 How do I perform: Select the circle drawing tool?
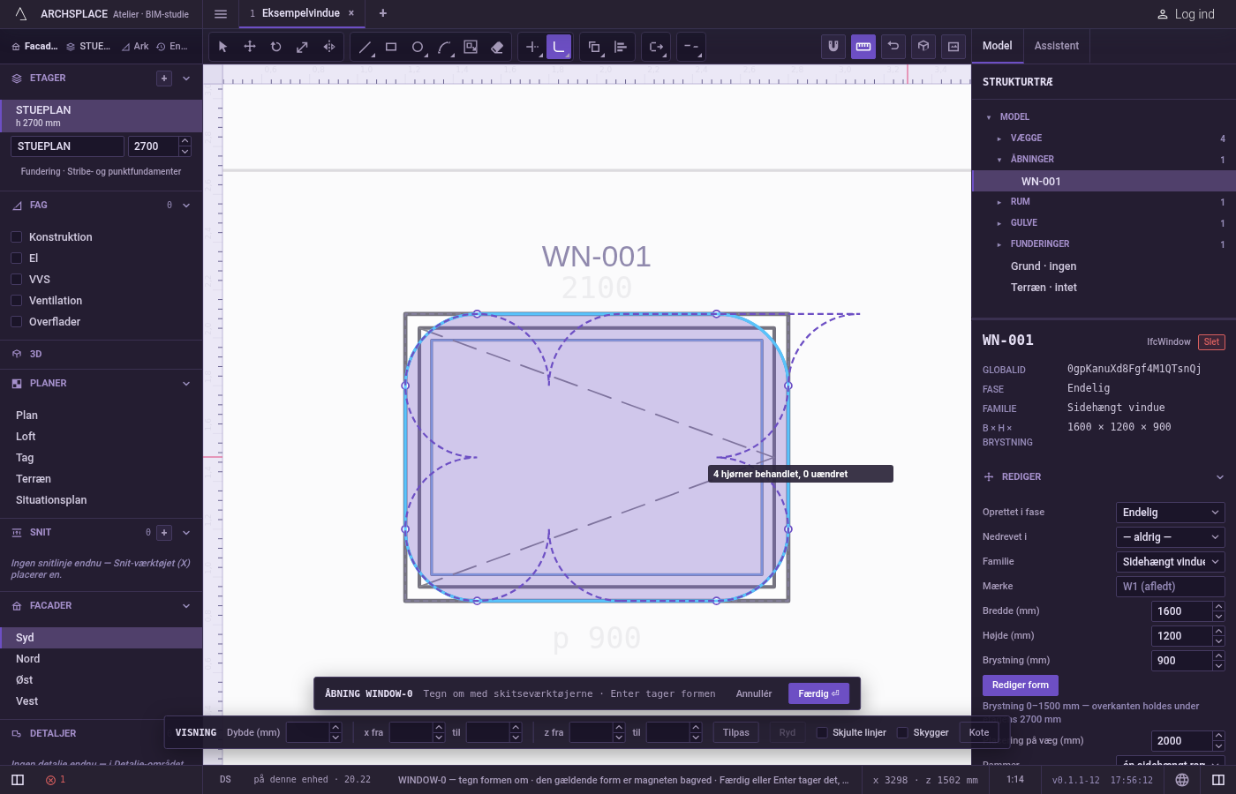coord(418,47)
